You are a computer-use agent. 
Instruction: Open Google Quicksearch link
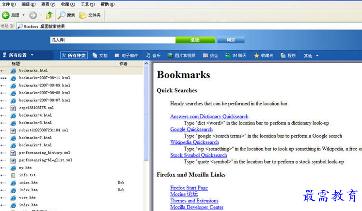tap(191, 129)
